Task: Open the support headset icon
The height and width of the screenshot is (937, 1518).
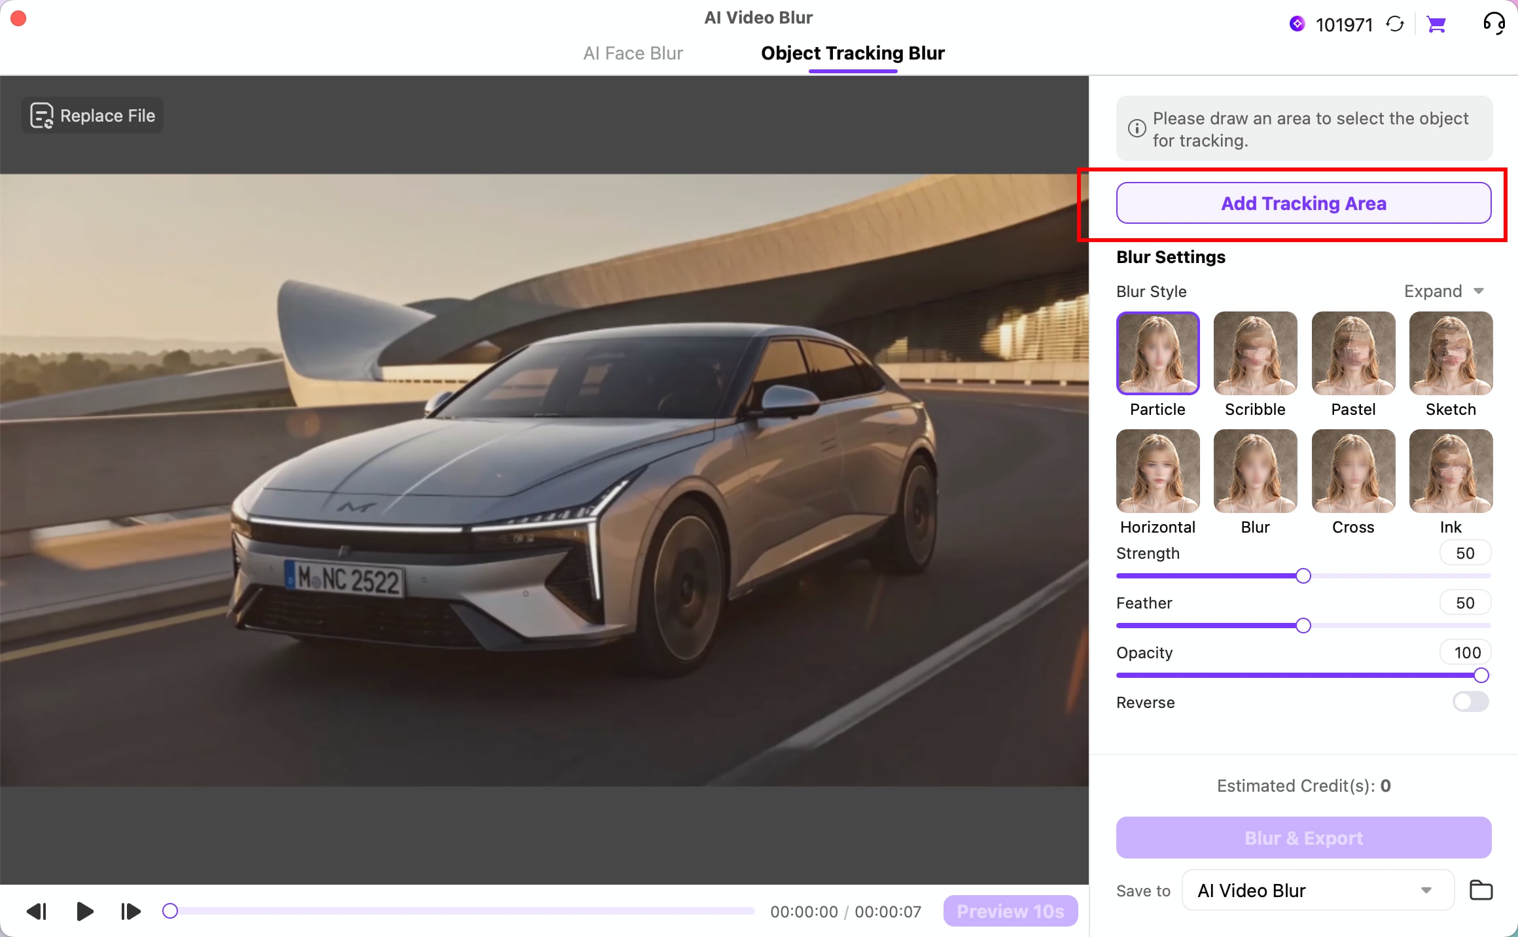Action: [1494, 24]
